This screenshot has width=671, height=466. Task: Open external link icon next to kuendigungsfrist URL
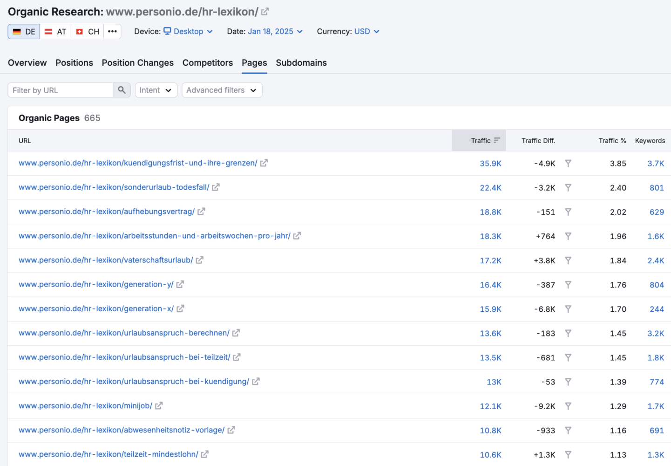pos(264,163)
